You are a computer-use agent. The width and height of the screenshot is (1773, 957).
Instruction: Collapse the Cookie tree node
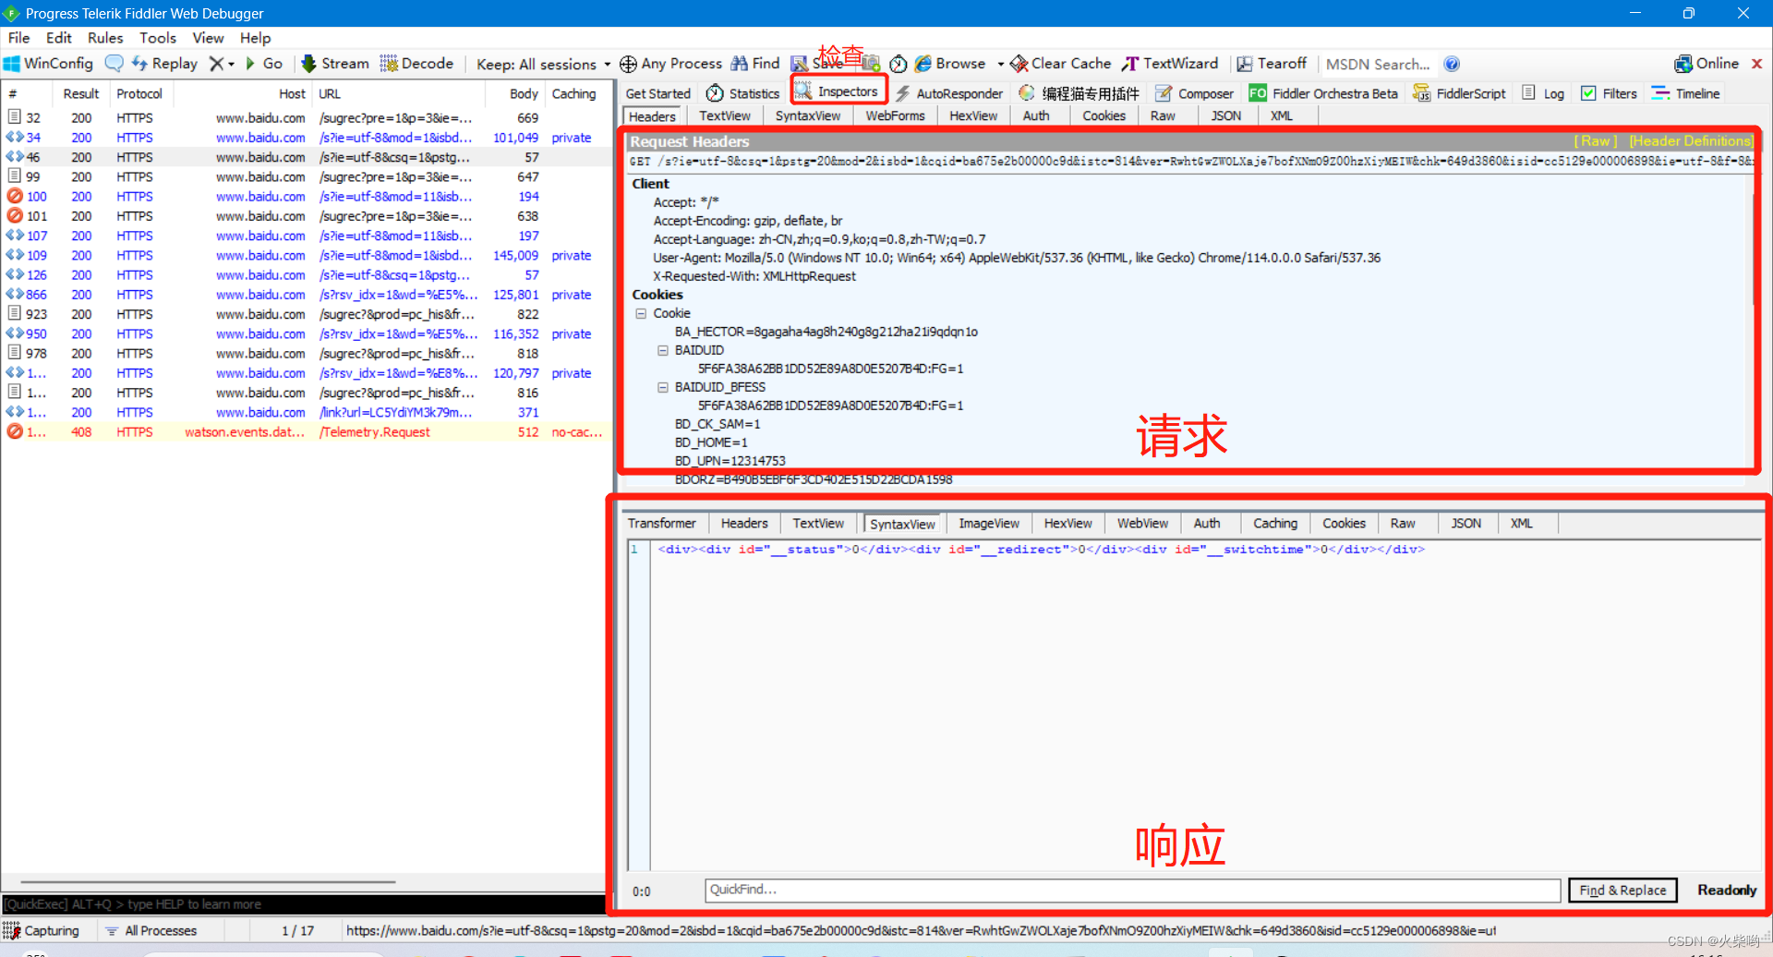tap(641, 314)
